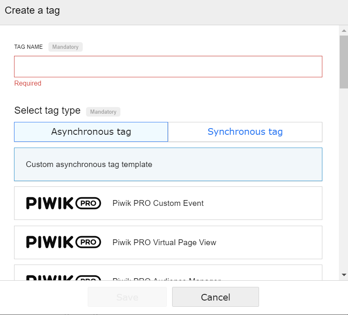This screenshot has height=315, width=348.
Task: Select the Asynchronous tag tab
Action: (91, 132)
